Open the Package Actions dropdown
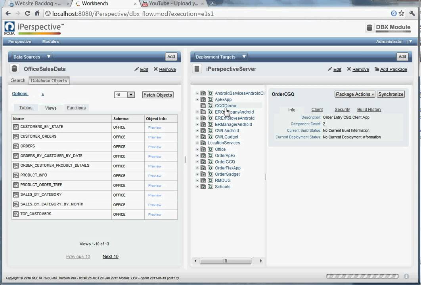This screenshot has height=285, width=421. (x=355, y=94)
